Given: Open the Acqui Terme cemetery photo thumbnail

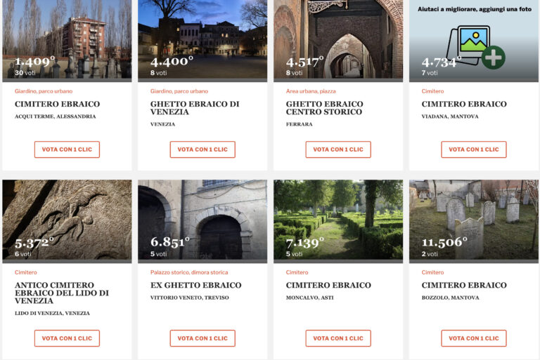Looking at the screenshot, I should coord(67,39).
